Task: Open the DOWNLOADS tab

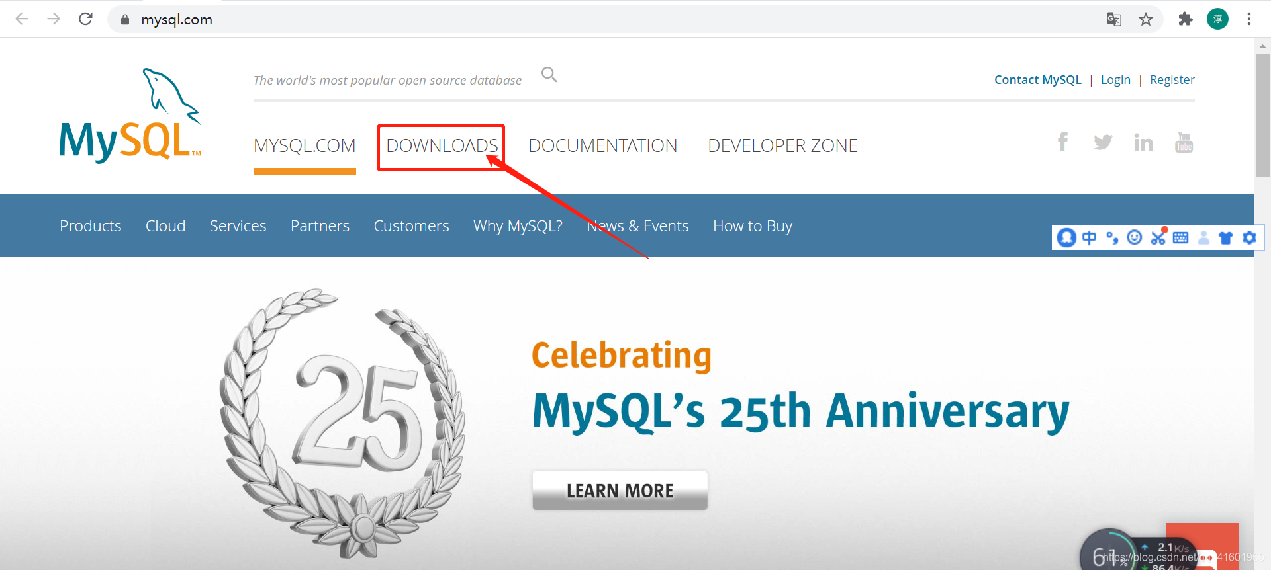Action: pos(442,145)
